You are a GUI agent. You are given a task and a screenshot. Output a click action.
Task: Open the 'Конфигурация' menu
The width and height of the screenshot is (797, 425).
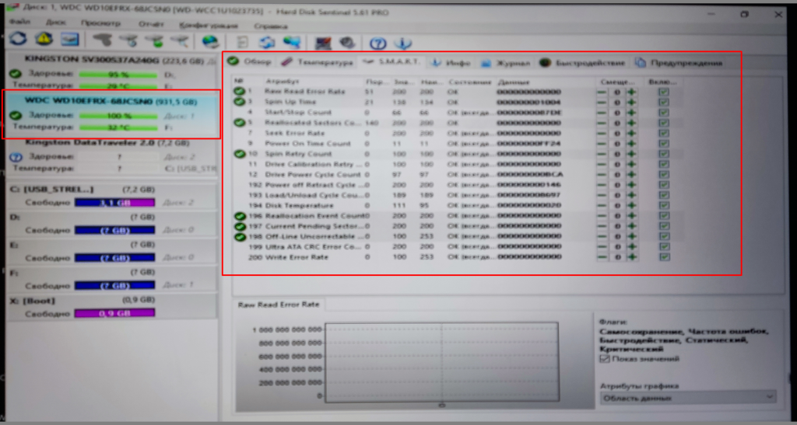click(197, 23)
